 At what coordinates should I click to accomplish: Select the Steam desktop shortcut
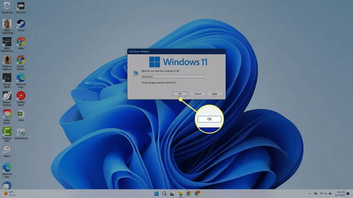point(21,25)
